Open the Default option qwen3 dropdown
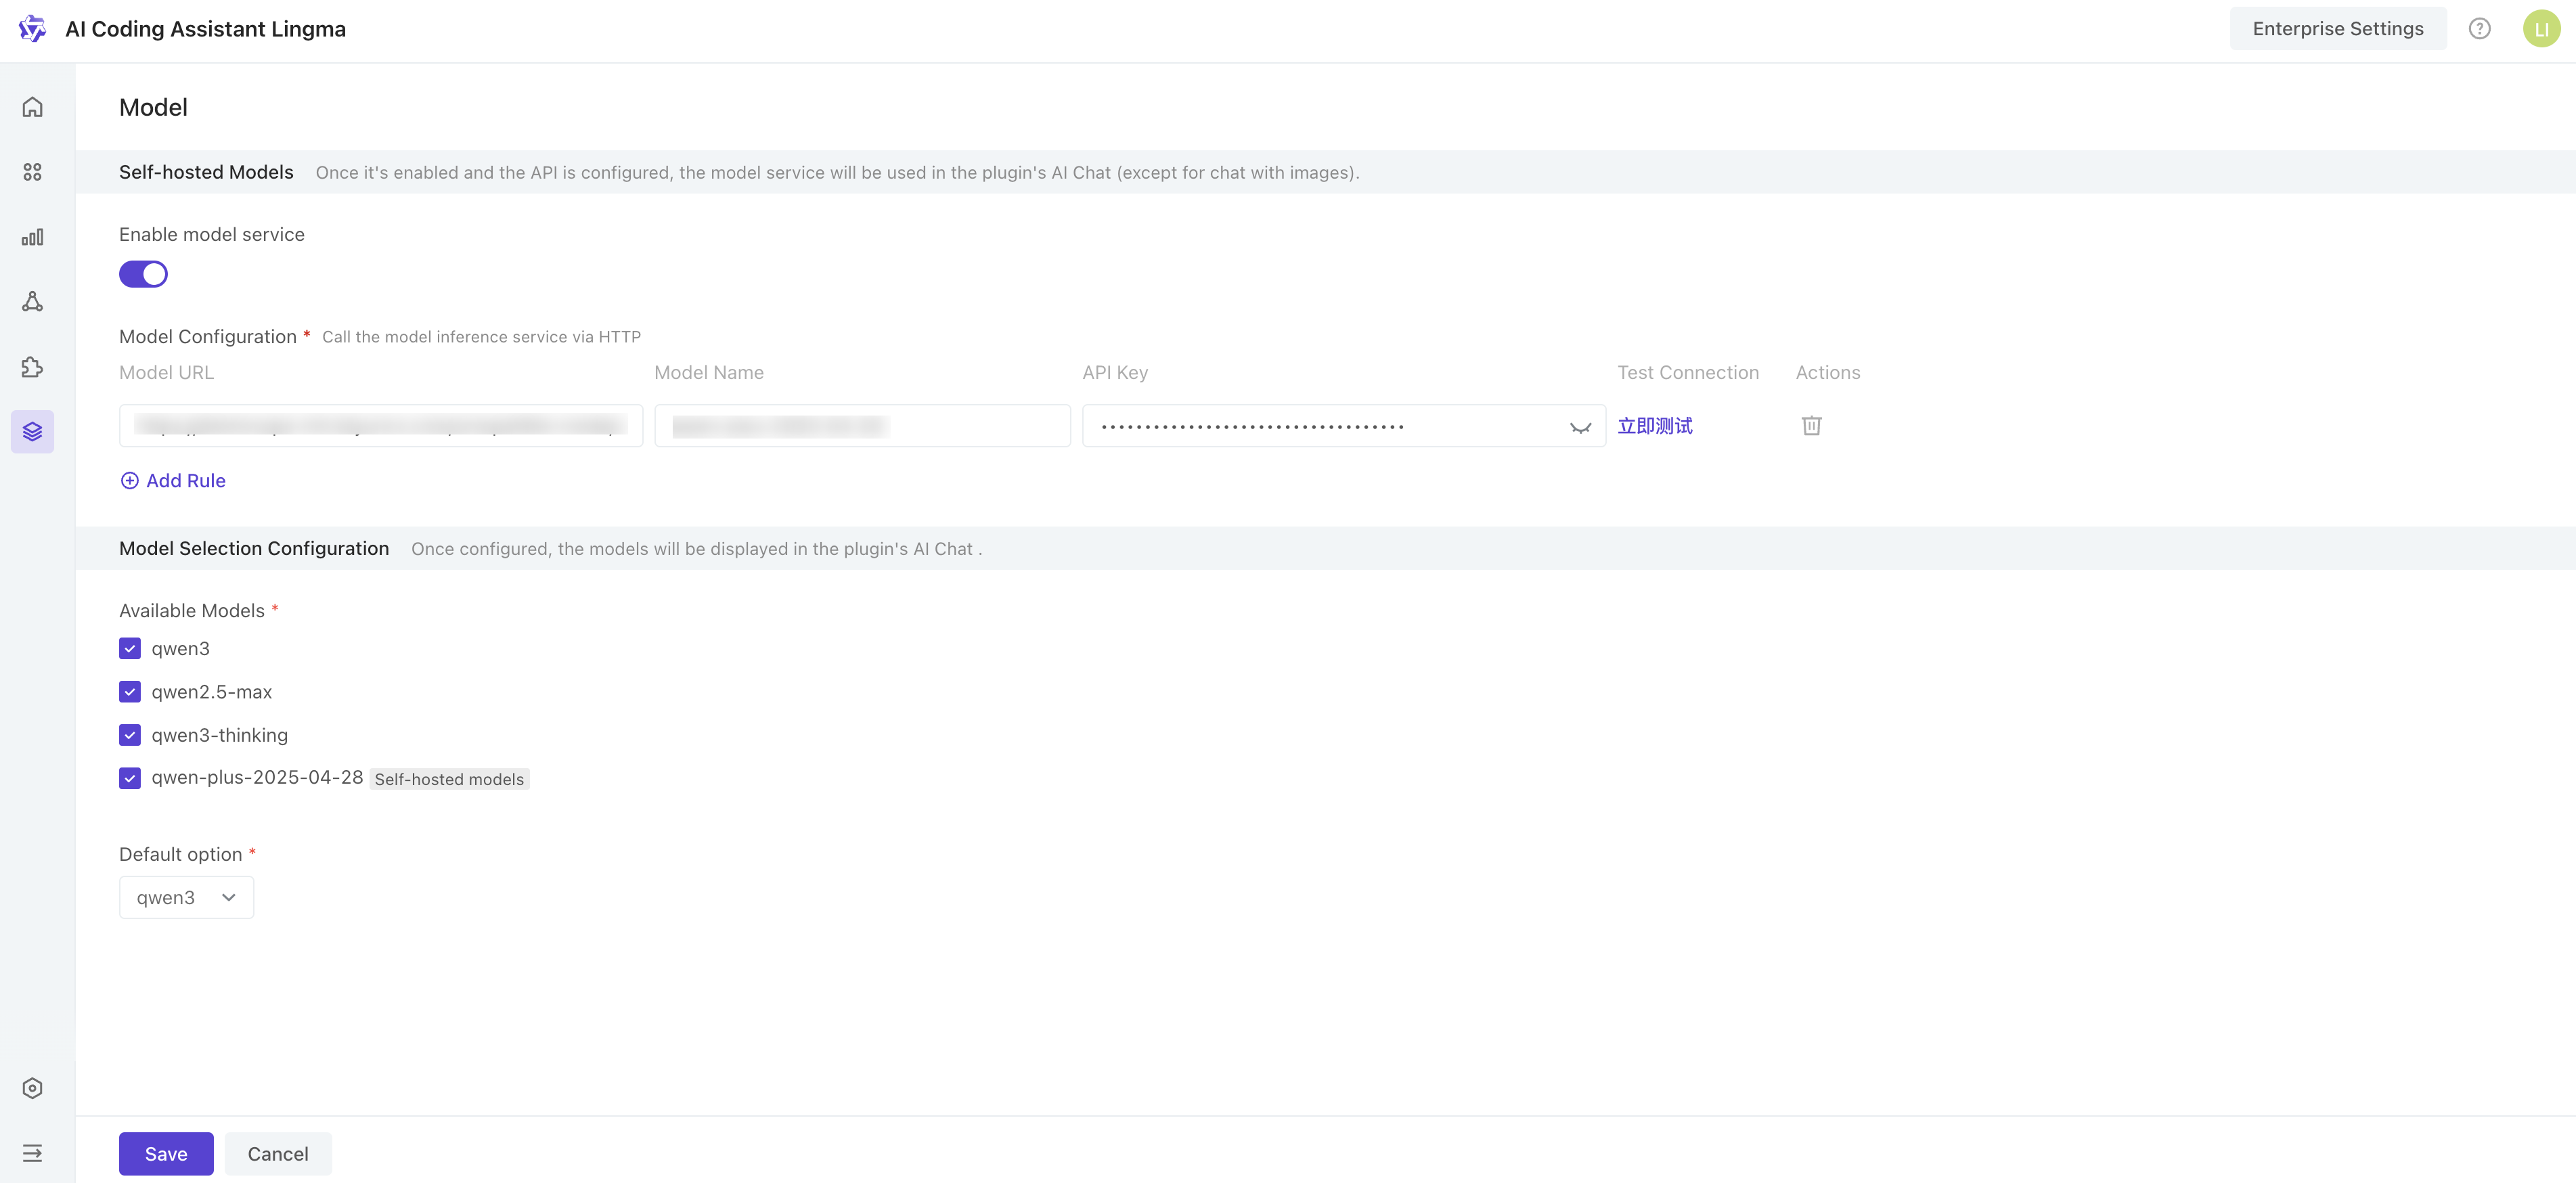Viewport: 2576px width, 1183px height. 186,897
